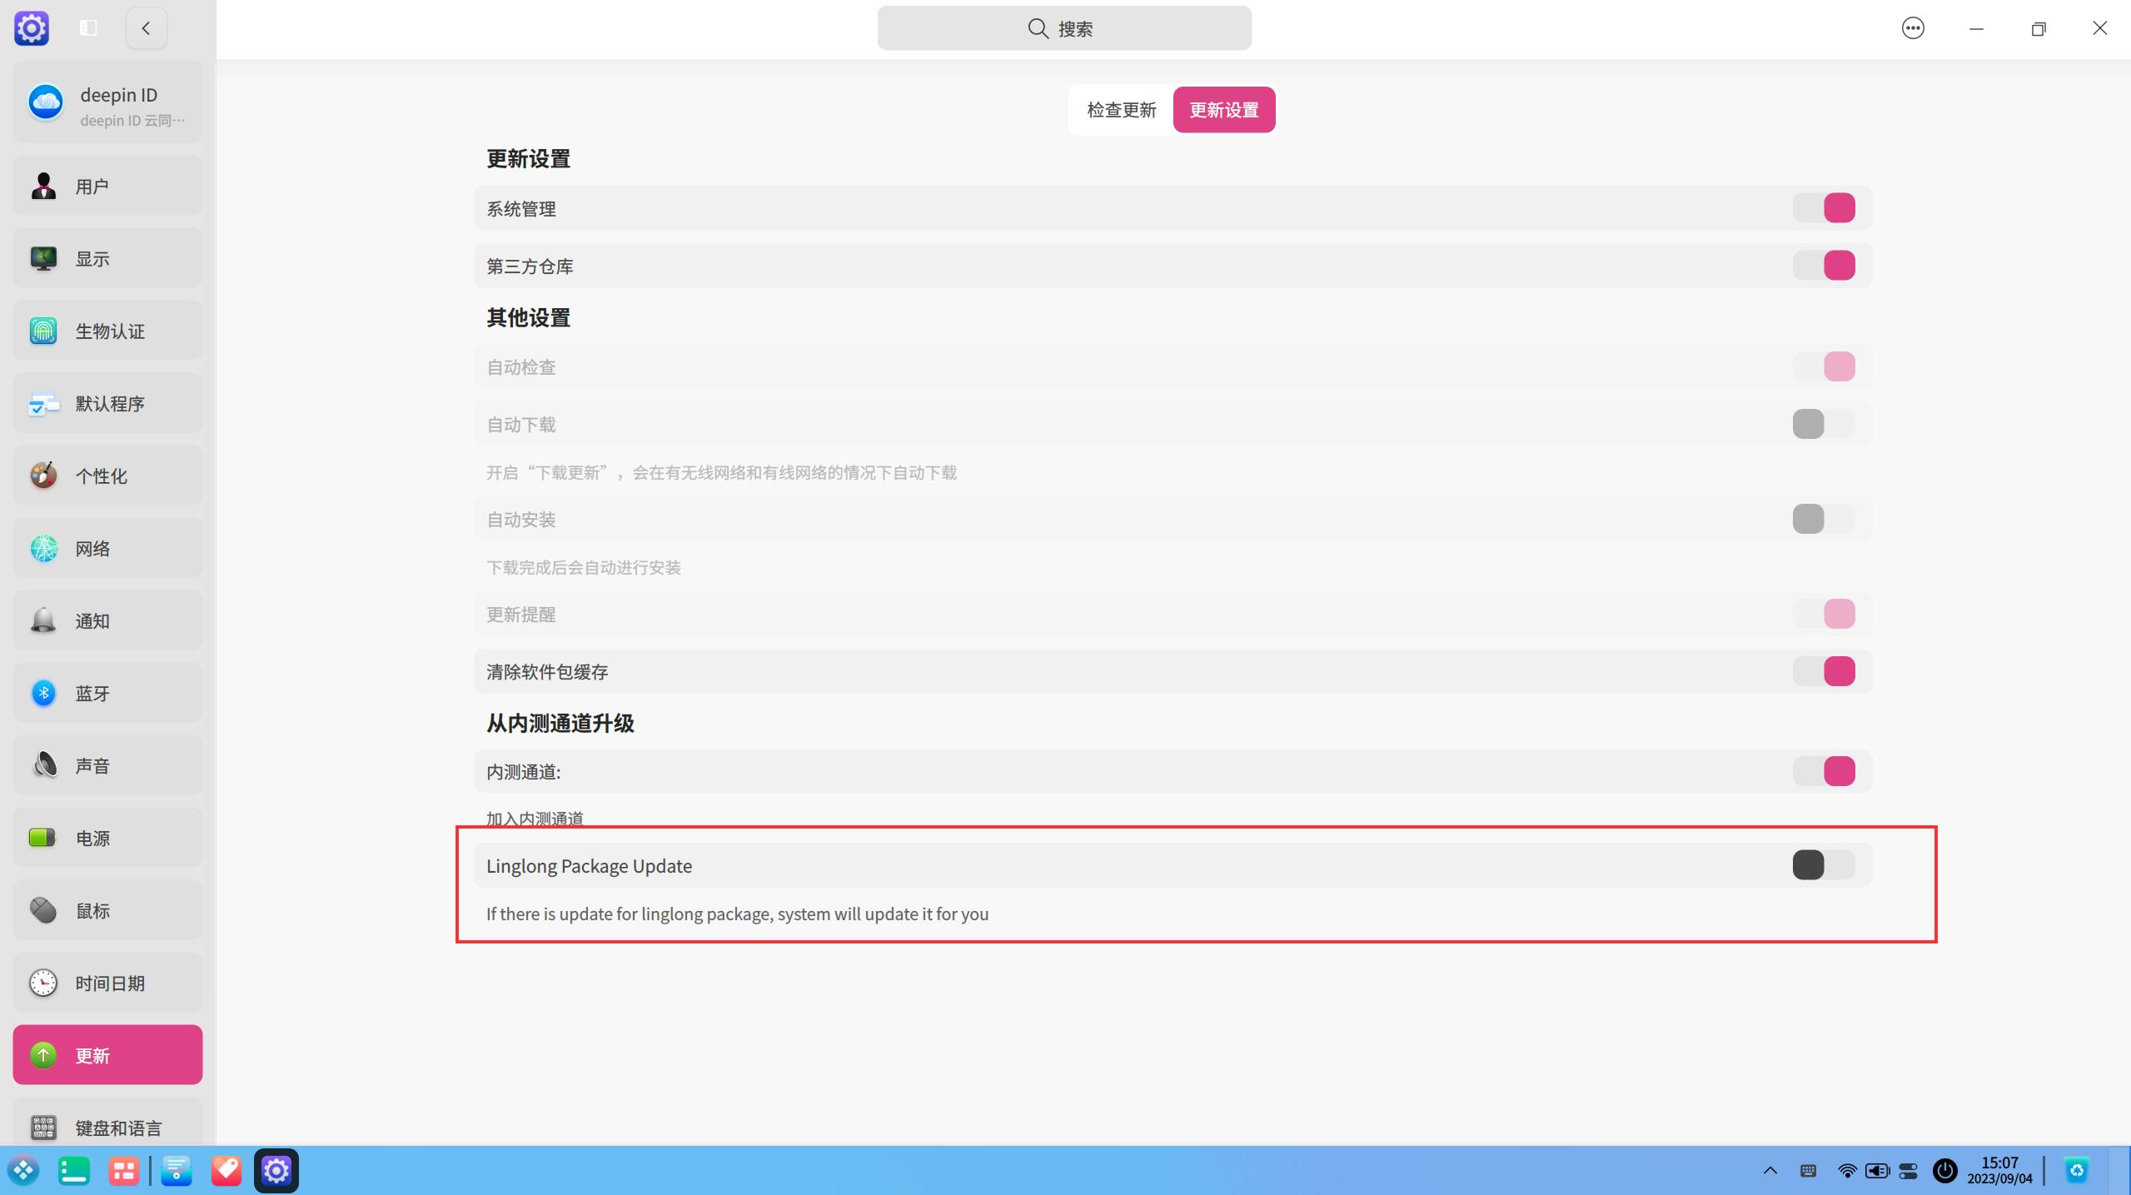The width and height of the screenshot is (2131, 1195).
Task: Open the 蓝牙 (Bluetooth) settings section
Action: point(107,692)
